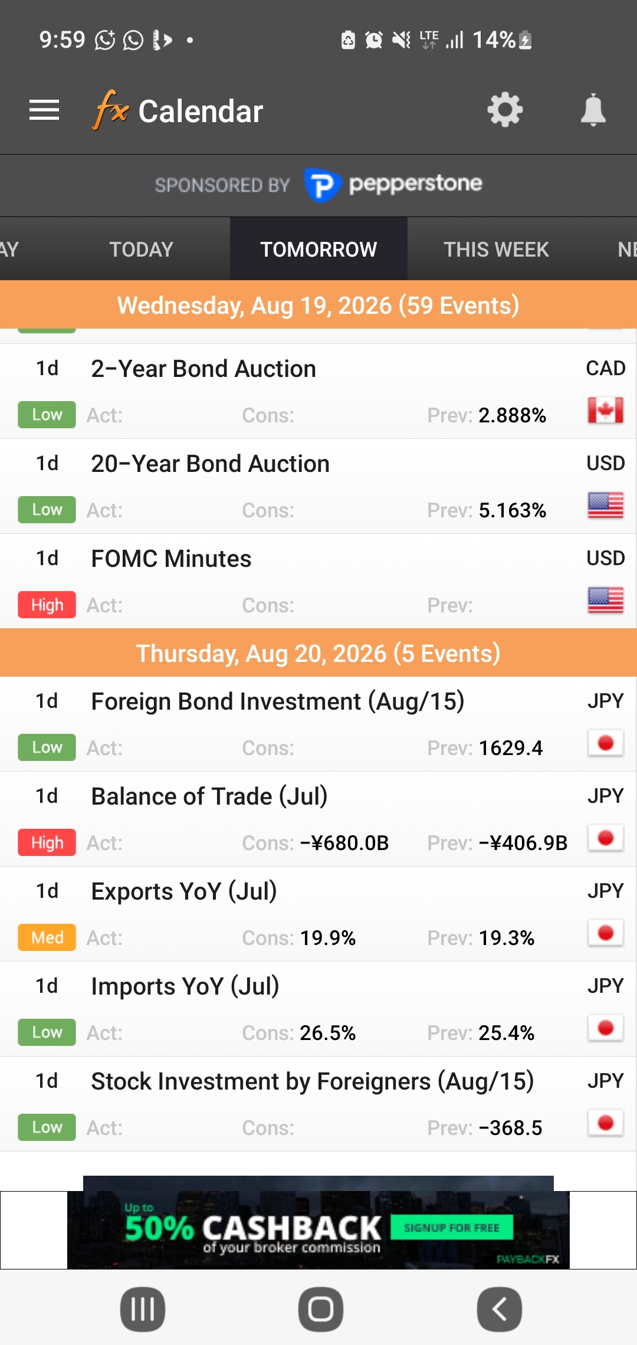
Task: Switch to the THIS WEEK tab
Action: (x=496, y=249)
